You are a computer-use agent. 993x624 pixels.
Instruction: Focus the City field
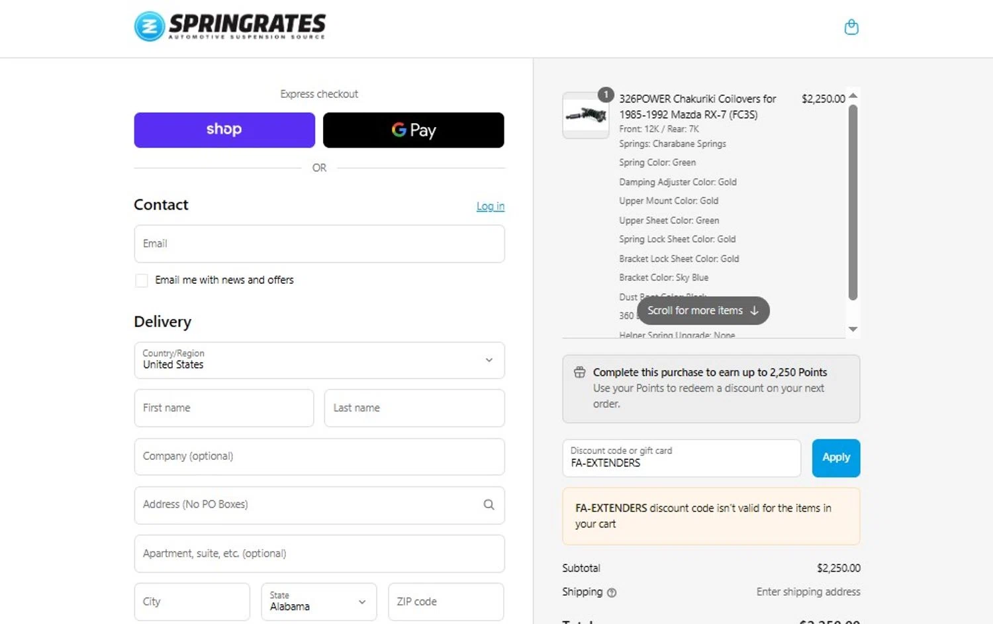coord(192,602)
